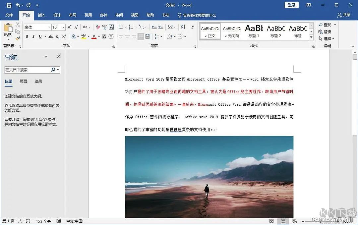The image size is (358, 225).
Task: Click the Clear All Formatting icon
Action: point(97,27)
